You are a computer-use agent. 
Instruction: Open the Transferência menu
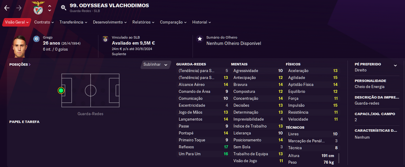[74, 22]
